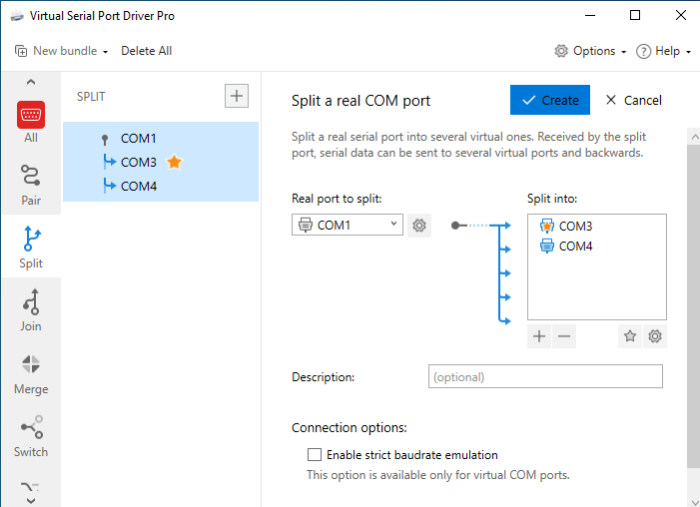Screen dimensions: 700x507
Task: Open the real port COM1 dropdown
Action: point(348,225)
